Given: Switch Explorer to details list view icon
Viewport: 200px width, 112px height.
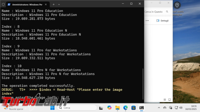Looking at the screenshot, I should tap(165, 100).
